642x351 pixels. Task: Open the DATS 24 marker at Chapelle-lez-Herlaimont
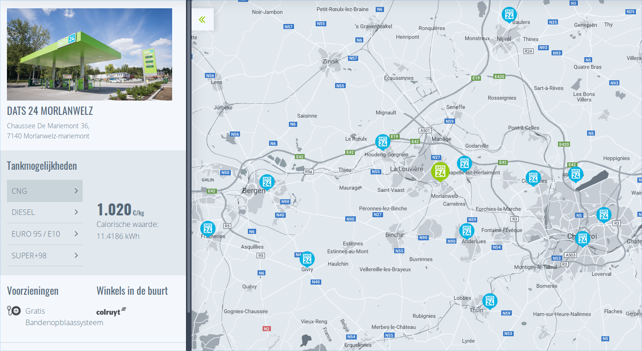[x=464, y=164]
